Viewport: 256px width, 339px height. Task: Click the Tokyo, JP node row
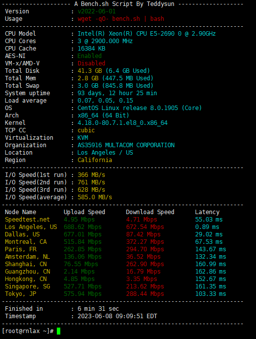115,294
